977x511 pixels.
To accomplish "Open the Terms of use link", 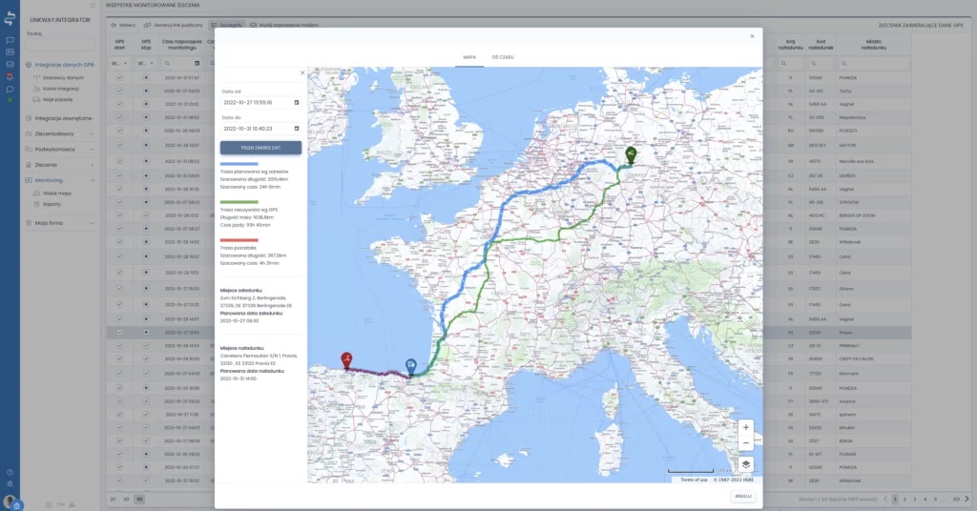I will coord(694,479).
